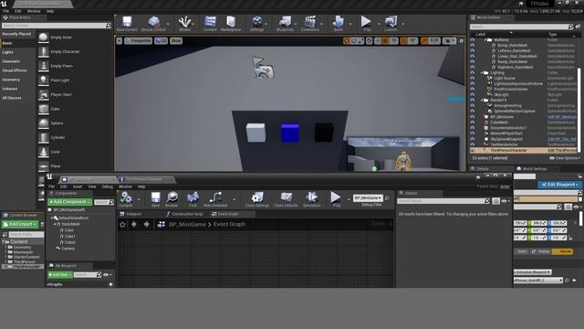Click the Edit Blueprint button
Viewport: 584px width, 329px height.
[559, 185]
